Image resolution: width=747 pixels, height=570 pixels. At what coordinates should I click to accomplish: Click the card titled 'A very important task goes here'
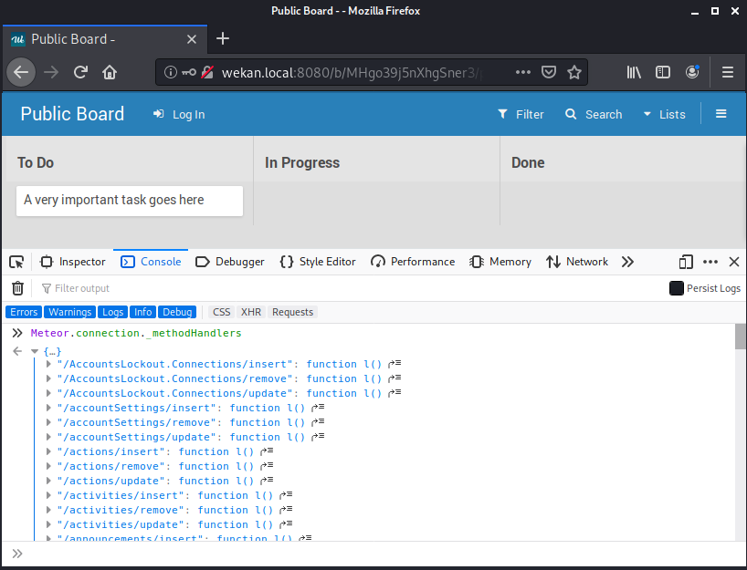pos(129,201)
